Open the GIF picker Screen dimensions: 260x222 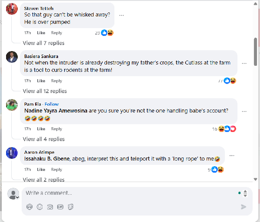coord(60,207)
